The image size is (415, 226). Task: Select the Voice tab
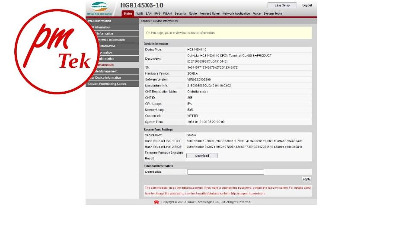tap(257, 13)
